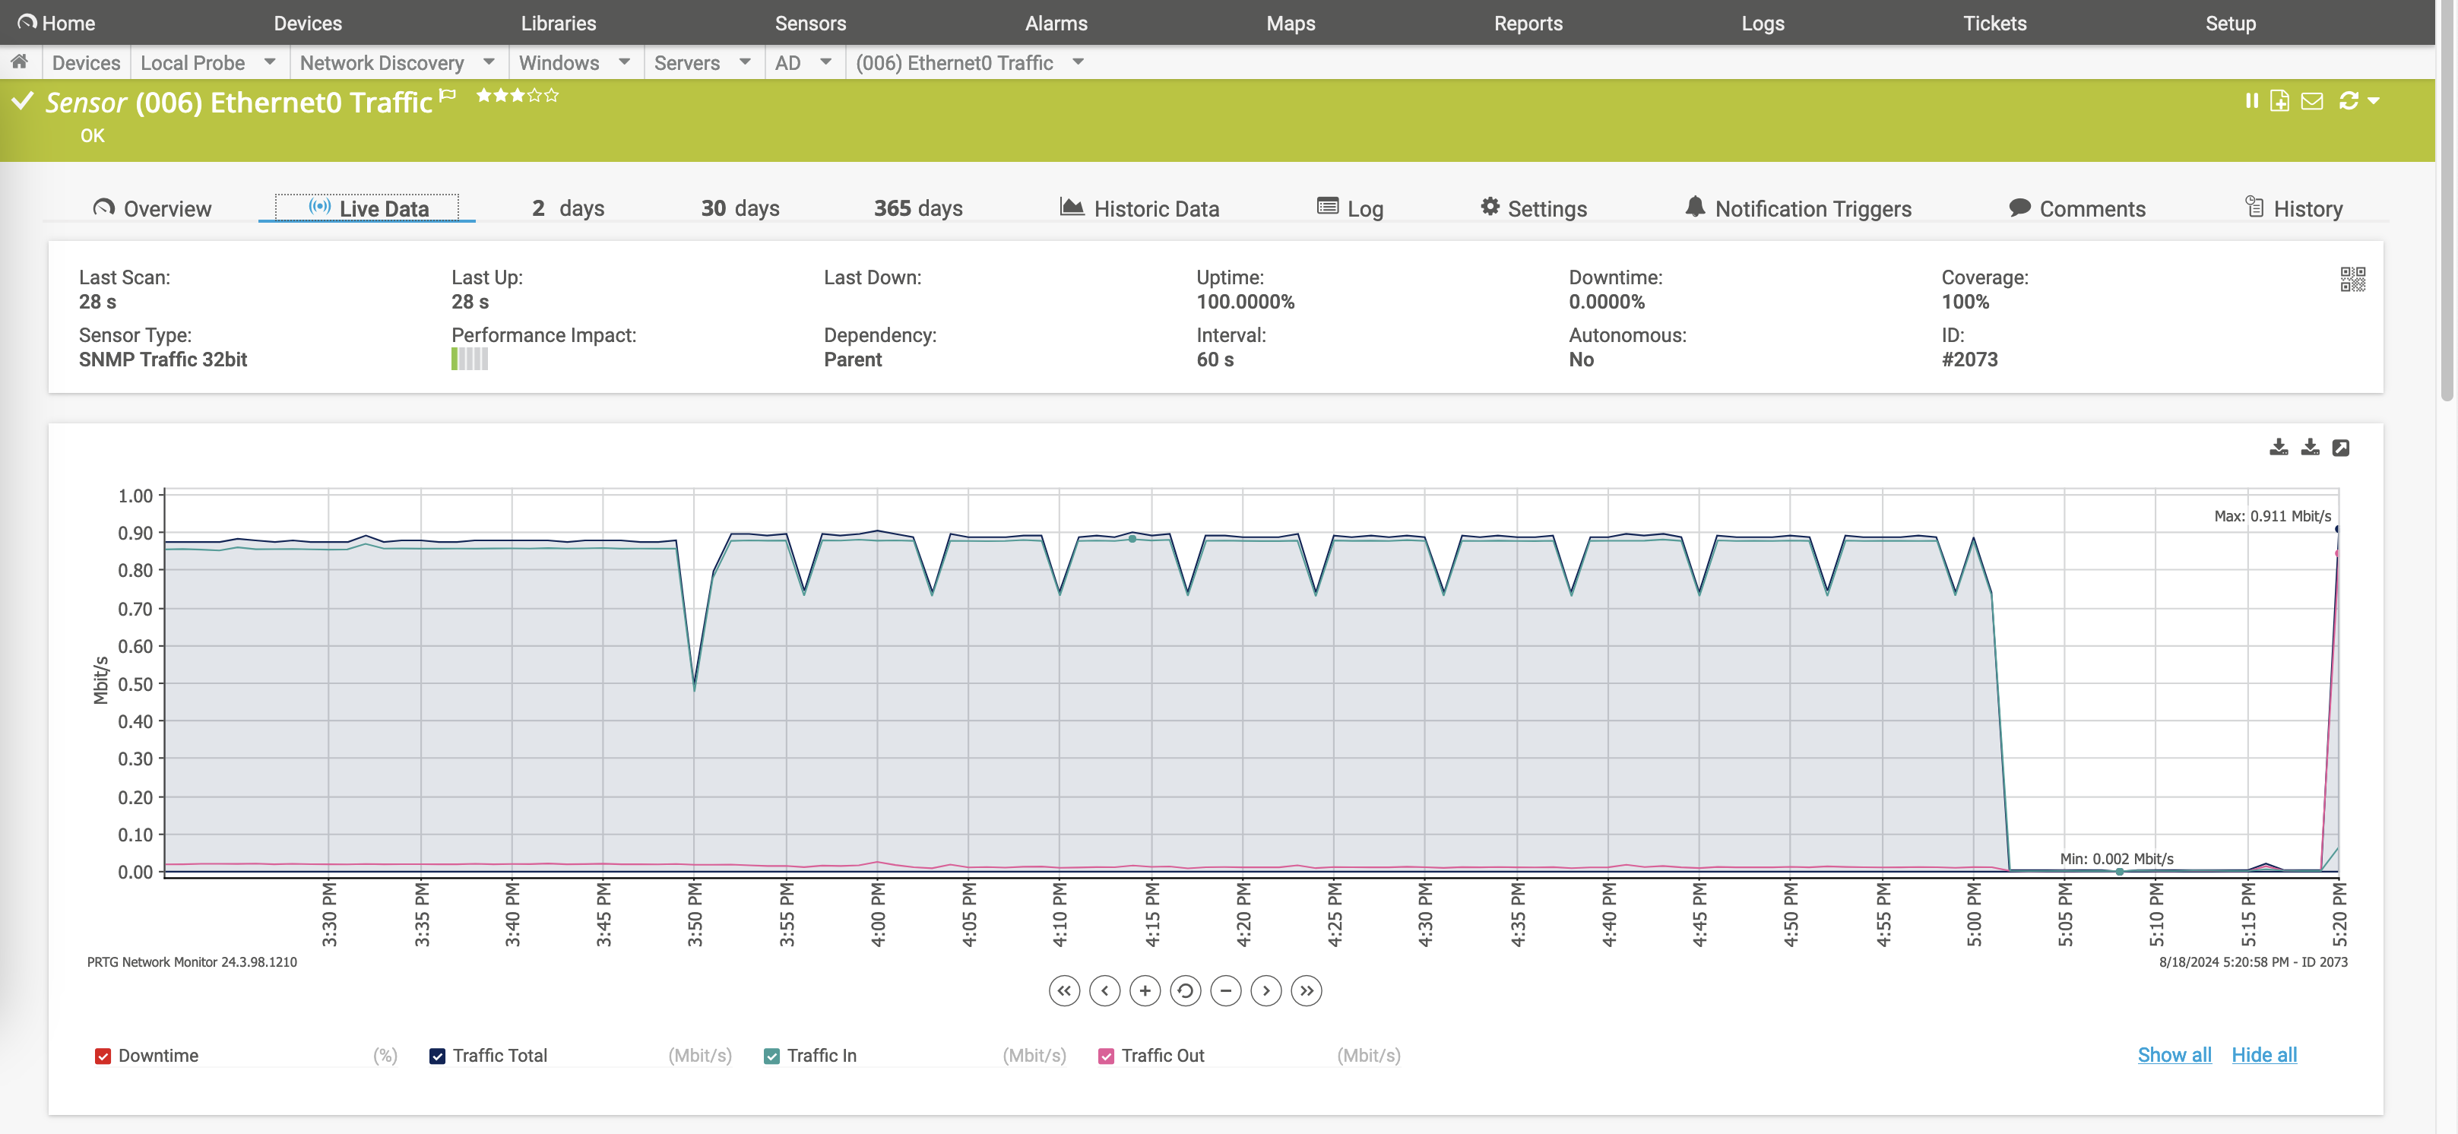
Task: Set priority to the fifth star
Action: click(x=552, y=96)
